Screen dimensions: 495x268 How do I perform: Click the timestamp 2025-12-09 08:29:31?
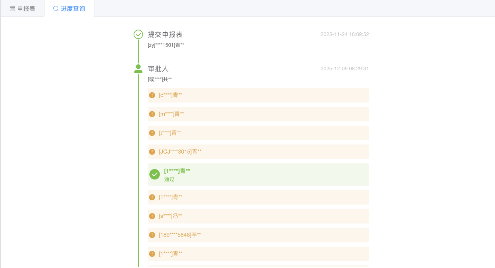click(x=344, y=69)
